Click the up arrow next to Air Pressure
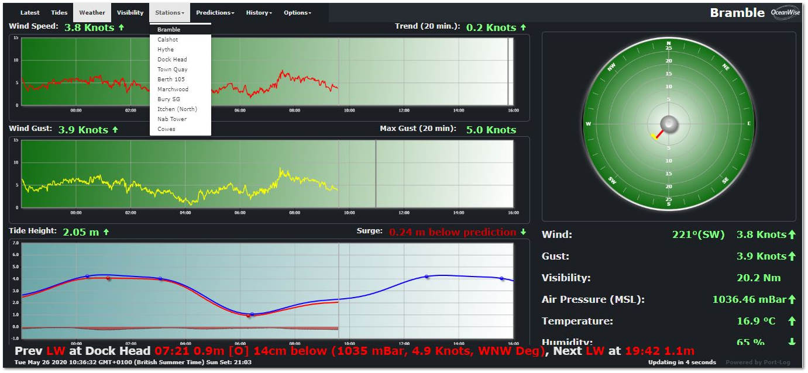Image resolution: width=808 pixels, height=373 pixels. point(792,299)
